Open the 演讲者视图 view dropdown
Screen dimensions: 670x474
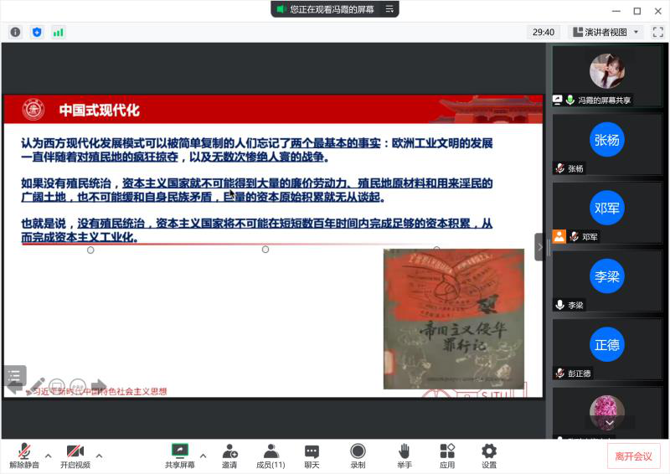[605, 32]
